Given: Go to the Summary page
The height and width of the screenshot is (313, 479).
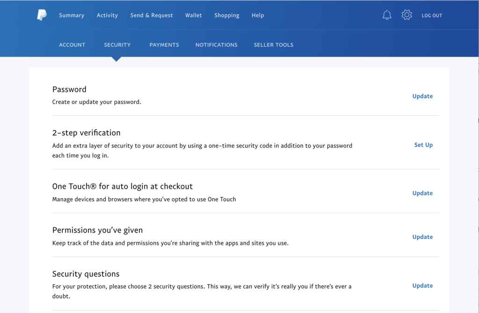Looking at the screenshot, I should (x=72, y=15).
